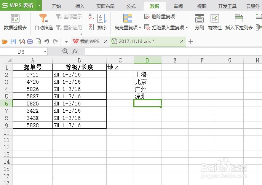This screenshot has height=185, width=262.
Task: Select cell with value 5828
Action: click(x=33, y=125)
